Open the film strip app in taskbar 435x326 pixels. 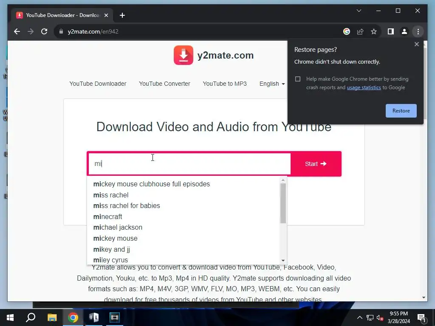[114, 318]
